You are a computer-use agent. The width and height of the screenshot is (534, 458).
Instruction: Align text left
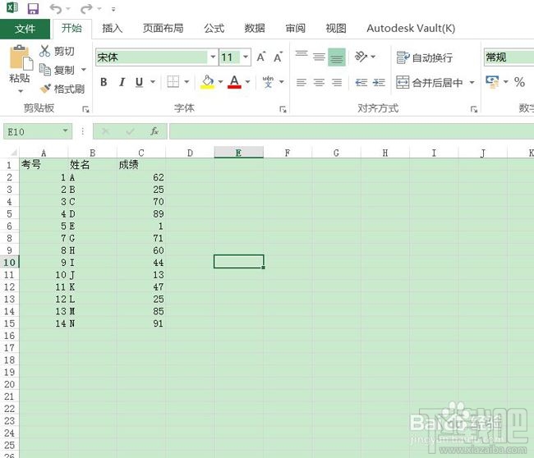coord(302,82)
